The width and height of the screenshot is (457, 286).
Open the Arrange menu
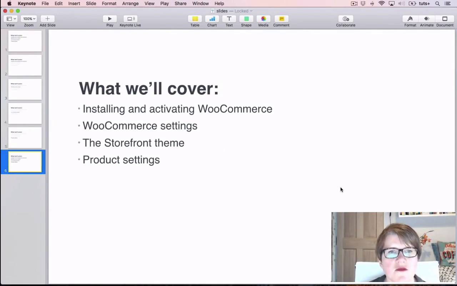point(130,4)
